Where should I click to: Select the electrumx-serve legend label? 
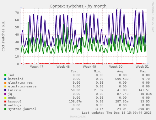(22, 86)
